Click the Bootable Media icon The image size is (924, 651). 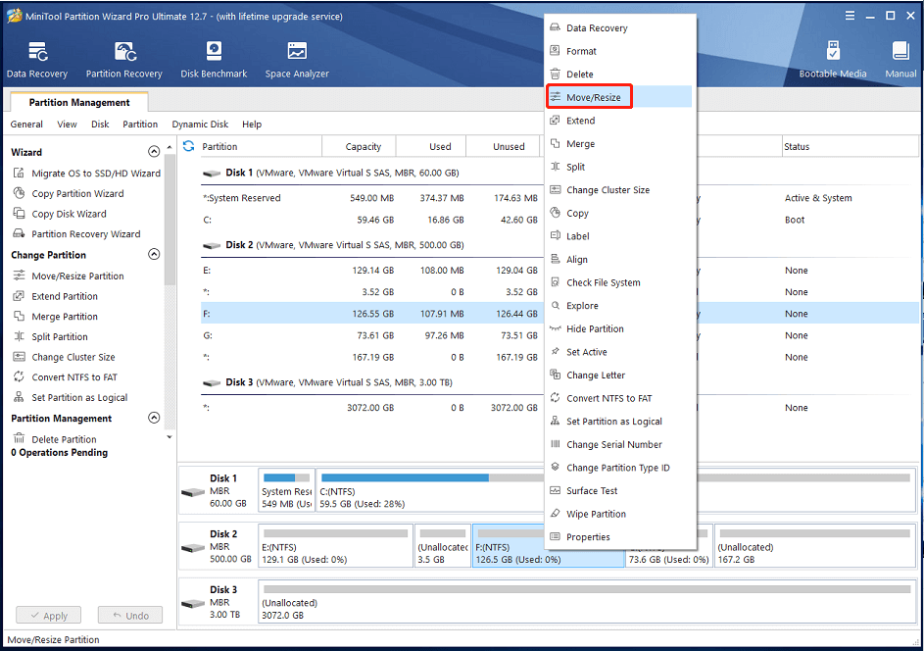click(x=833, y=51)
